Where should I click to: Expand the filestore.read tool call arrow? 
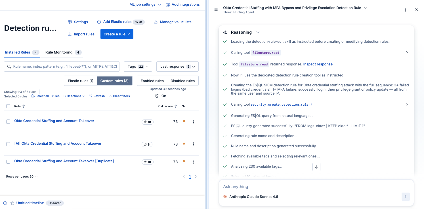407,53
